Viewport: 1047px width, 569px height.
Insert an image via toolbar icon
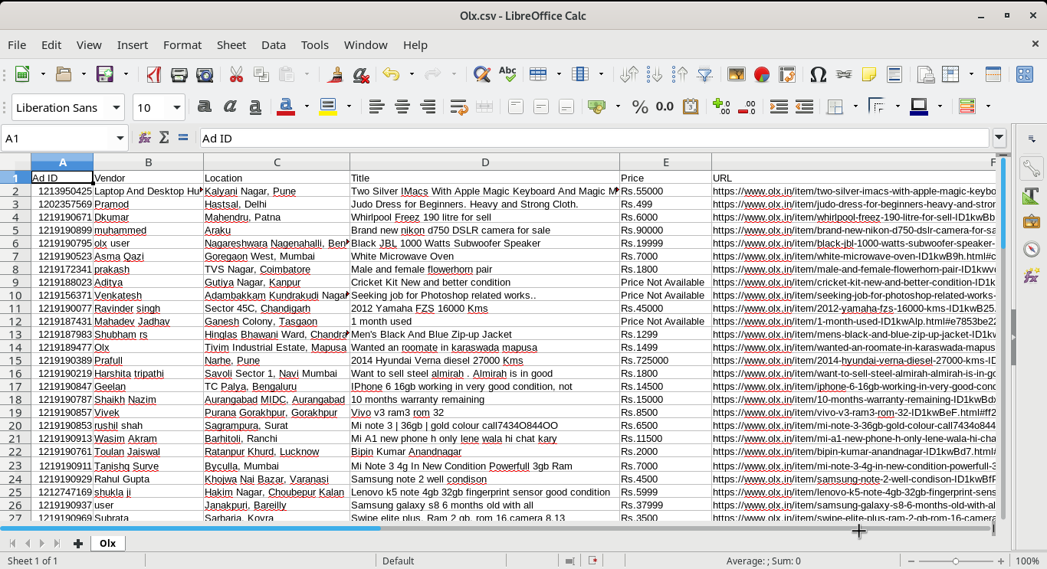point(737,74)
